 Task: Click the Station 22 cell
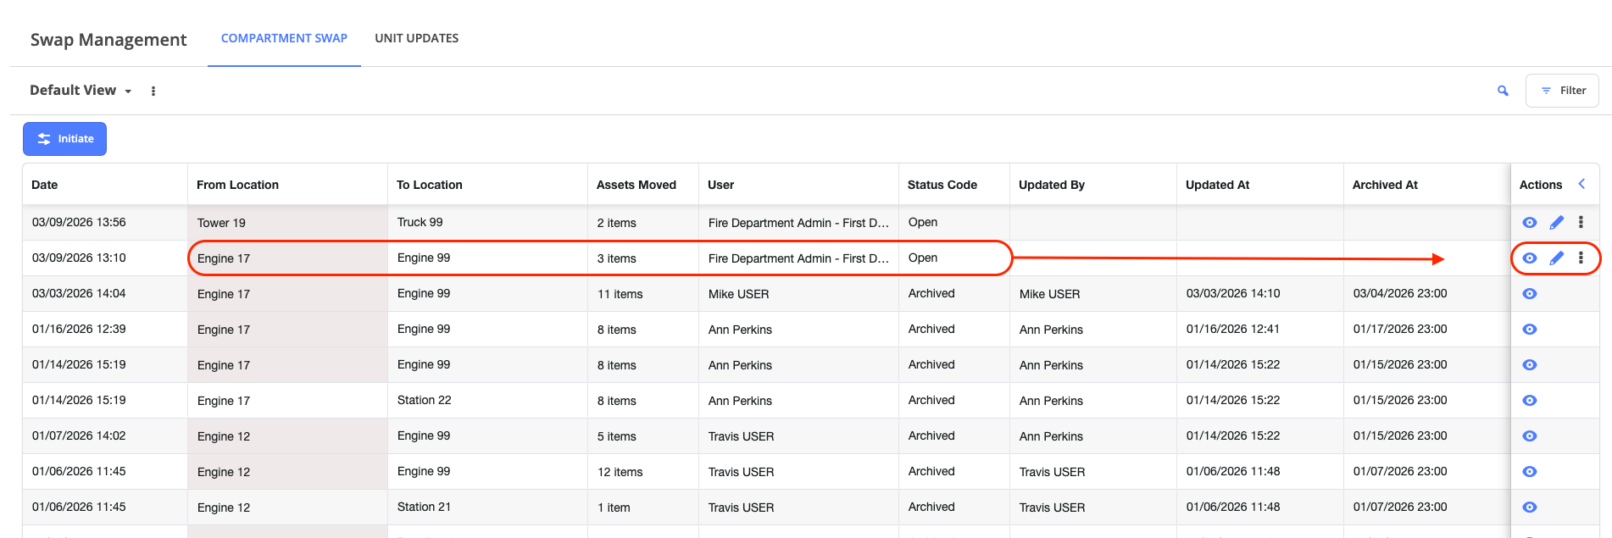click(x=487, y=401)
